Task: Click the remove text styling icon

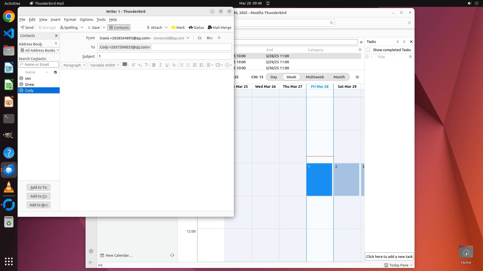Action: click(x=174, y=65)
